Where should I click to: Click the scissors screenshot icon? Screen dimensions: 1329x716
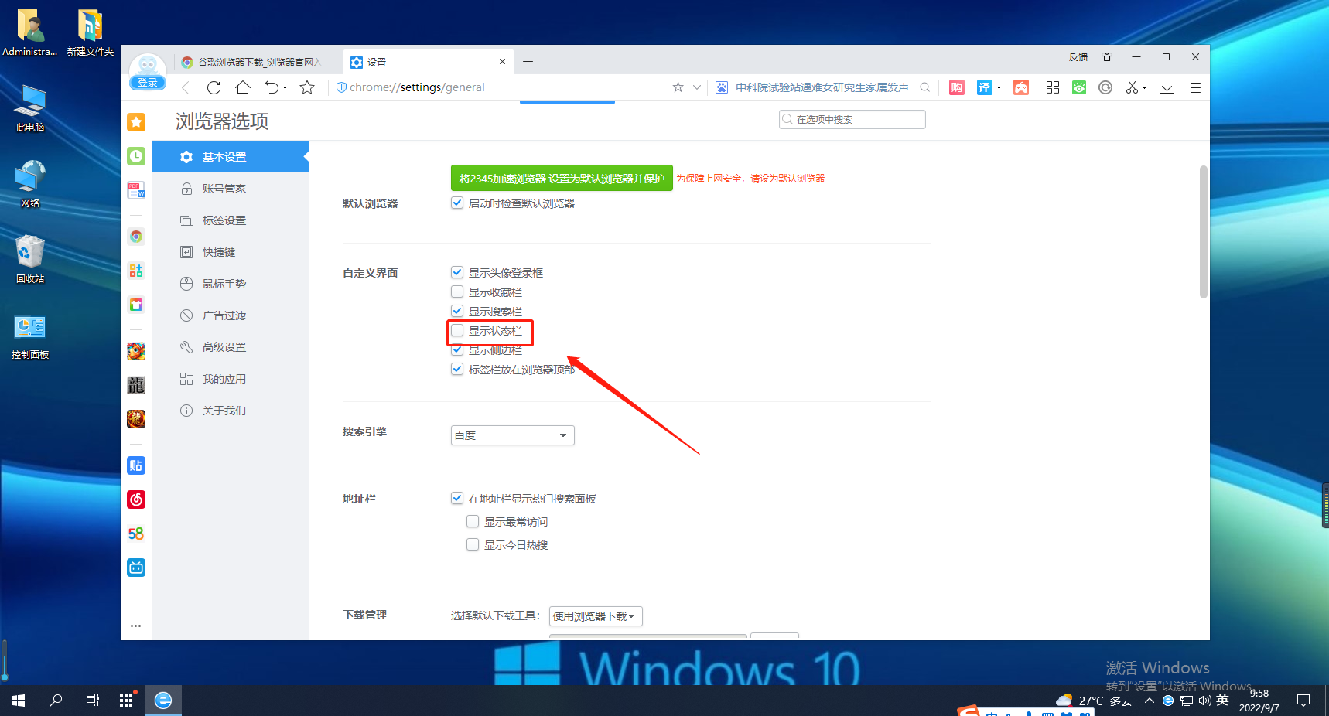[x=1132, y=87]
